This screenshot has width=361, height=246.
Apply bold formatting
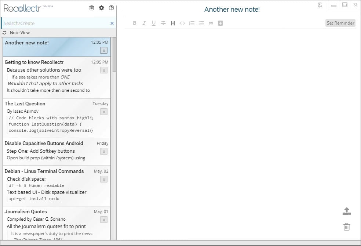click(x=135, y=23)
